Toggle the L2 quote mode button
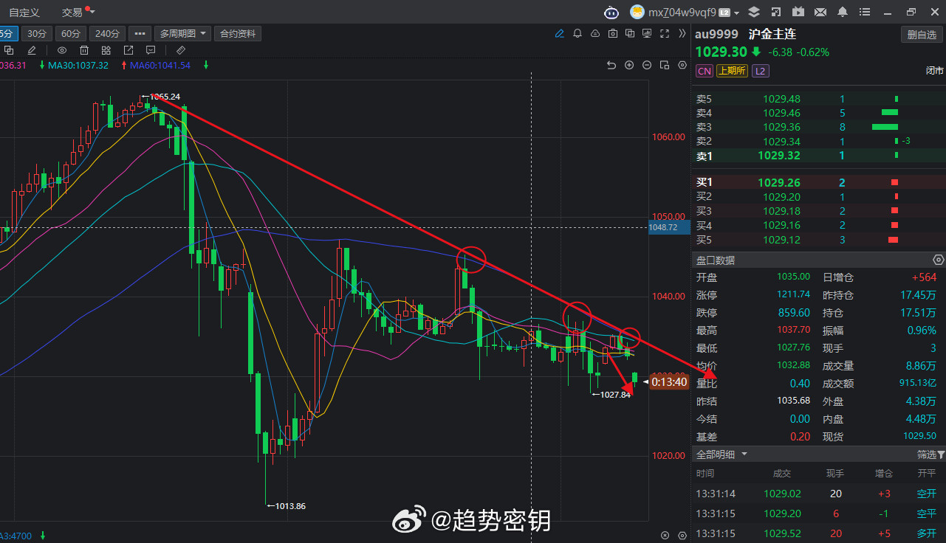 click(761, 70)
